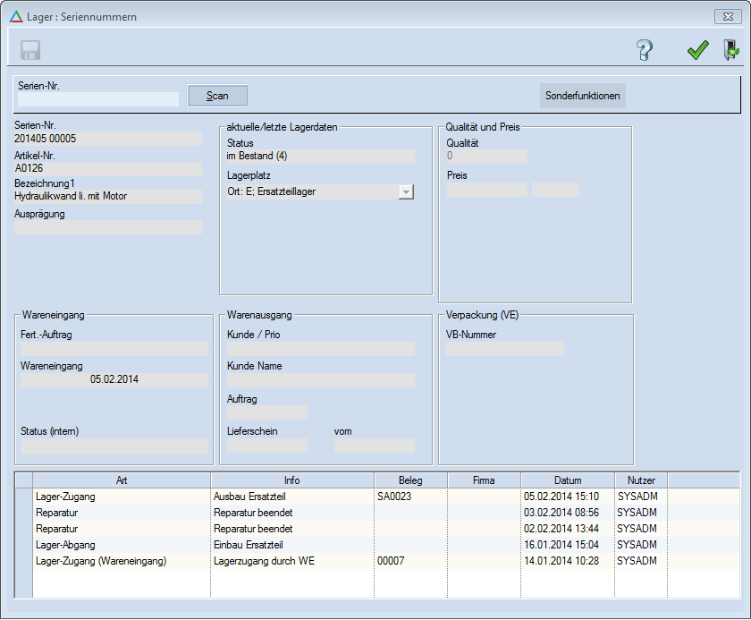Open help via question mark icon
The height and width of the screenshot is (620, 751).
(x=645, y=51)
